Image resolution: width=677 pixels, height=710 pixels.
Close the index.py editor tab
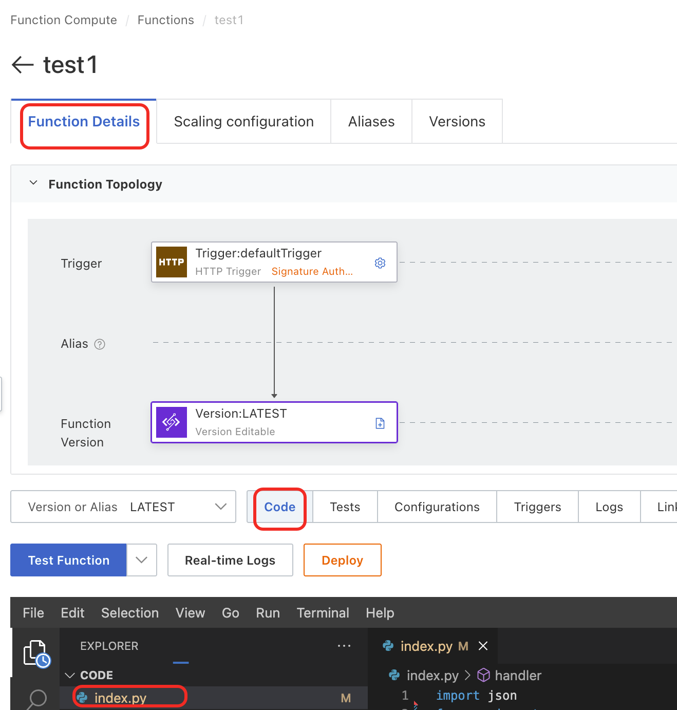coord(483,646)
